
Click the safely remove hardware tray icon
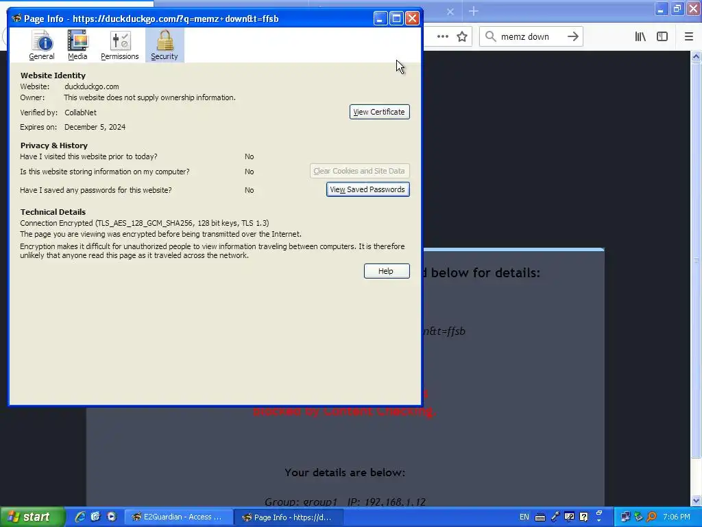pyautogui.click(x=638, y=517)
